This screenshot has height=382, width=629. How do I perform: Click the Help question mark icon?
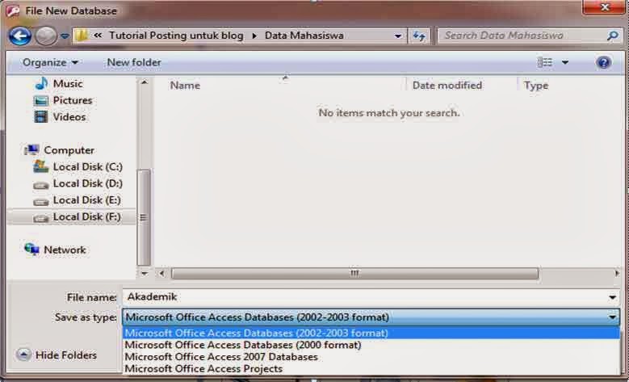(603, 62)
